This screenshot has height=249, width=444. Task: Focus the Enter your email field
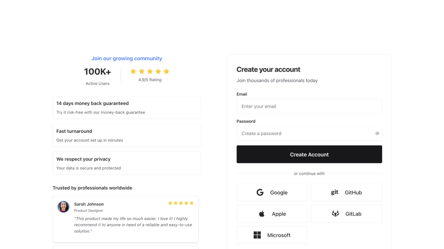point(309,106)
